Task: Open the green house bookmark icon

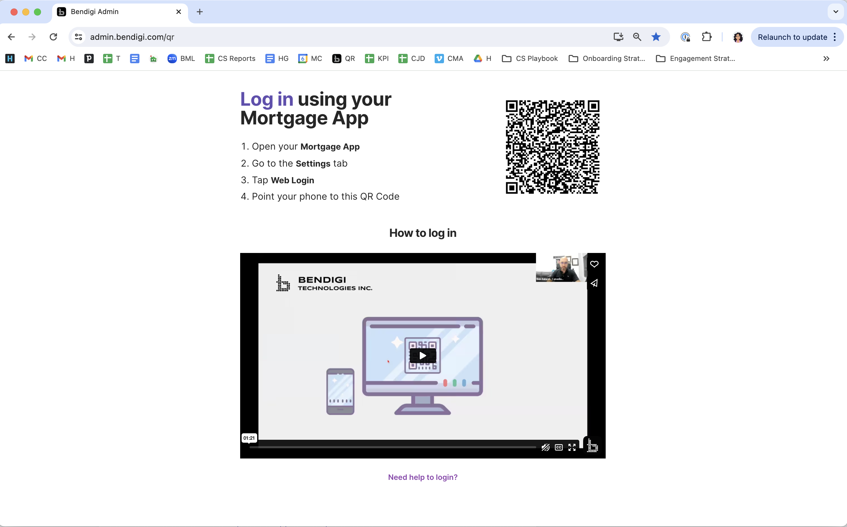Action: pyautogui.click(x=153, y=59)
